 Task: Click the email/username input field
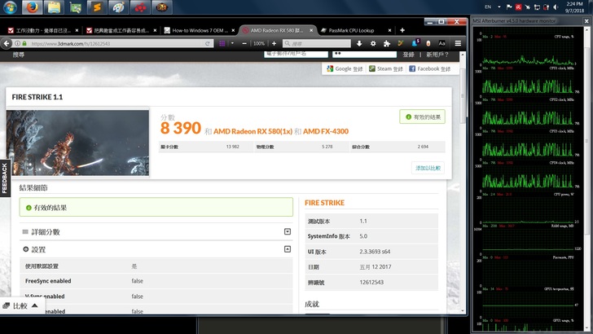pos(296,54)
